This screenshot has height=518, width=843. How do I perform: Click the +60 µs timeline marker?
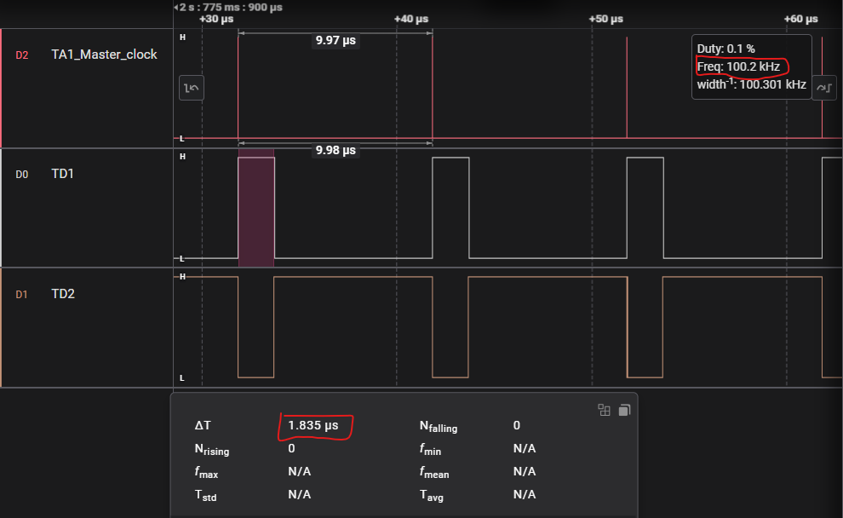(x=801, y=19)
